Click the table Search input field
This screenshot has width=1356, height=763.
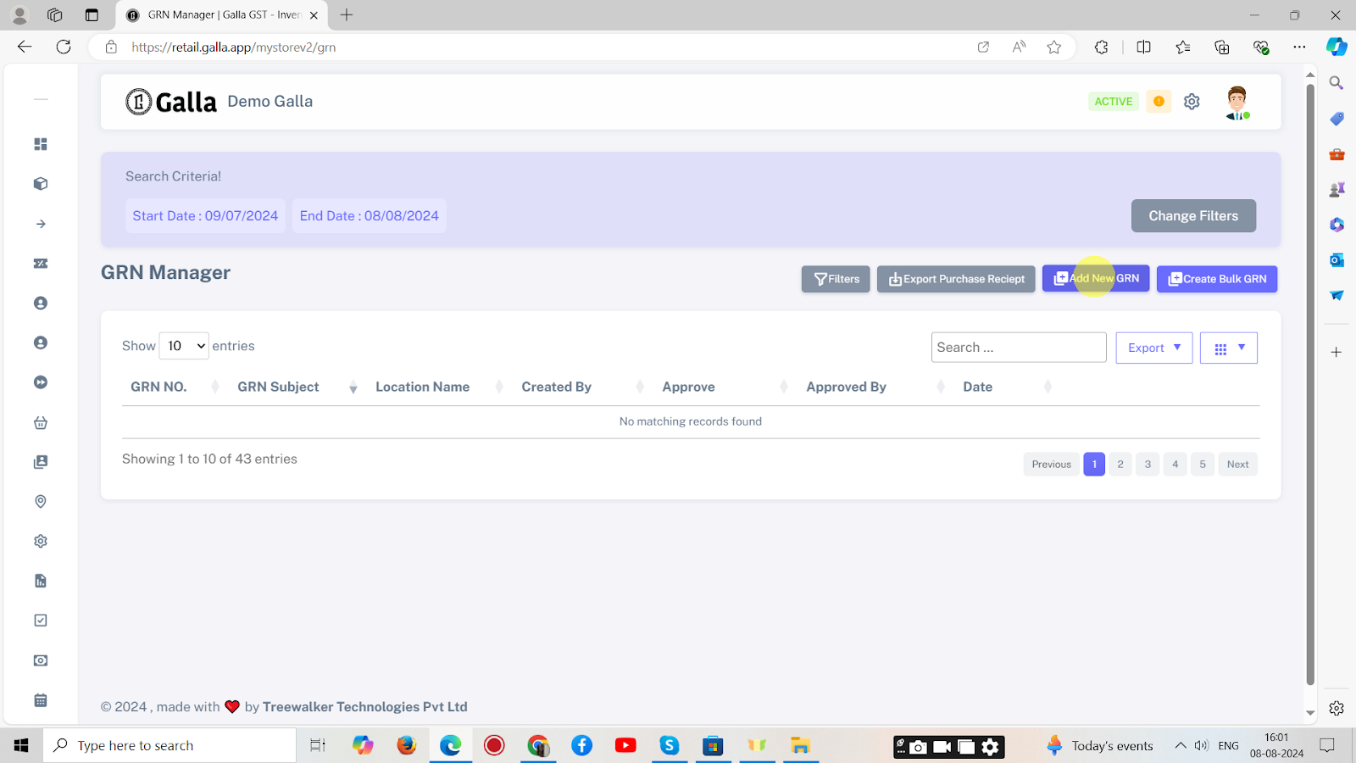coord(1019,348)
